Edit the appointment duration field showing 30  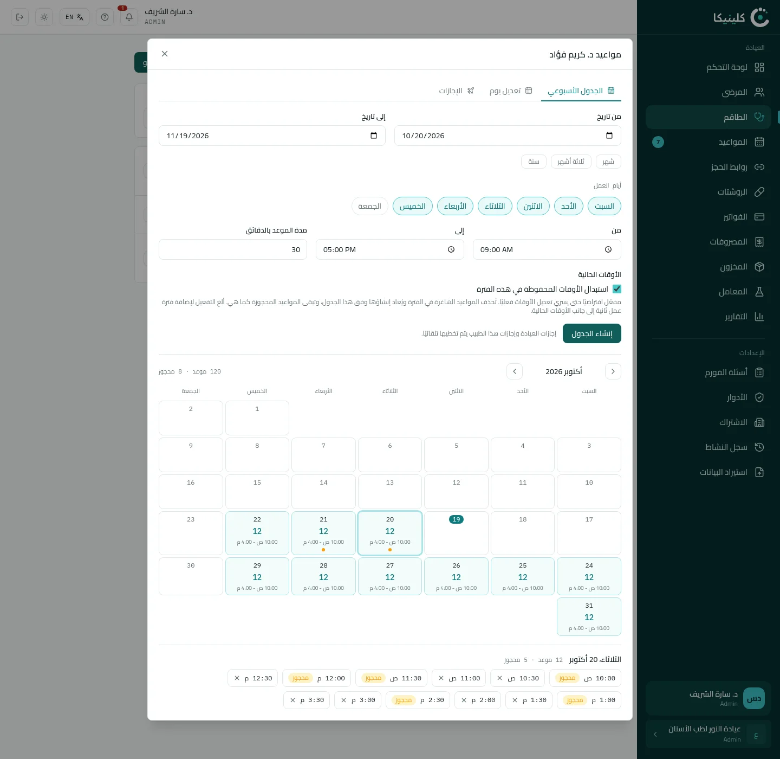point(233,249)
